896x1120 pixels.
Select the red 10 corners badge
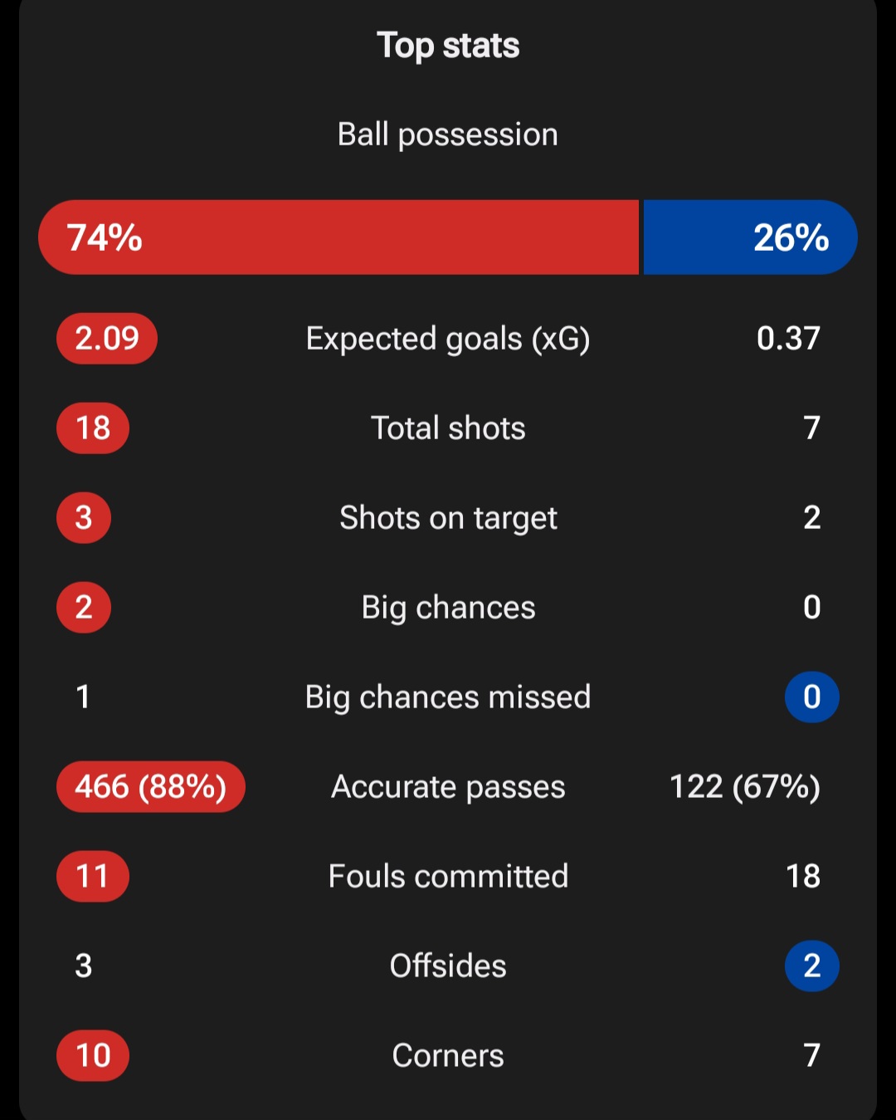point(93,1055)
